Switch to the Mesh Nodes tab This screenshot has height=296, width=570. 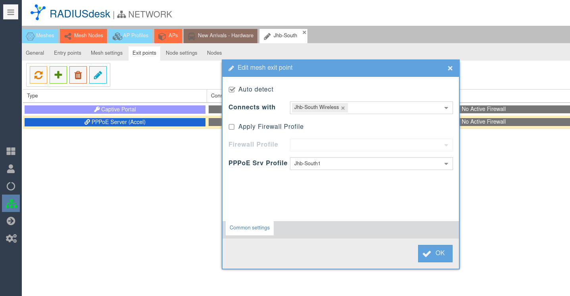[84, 36]
